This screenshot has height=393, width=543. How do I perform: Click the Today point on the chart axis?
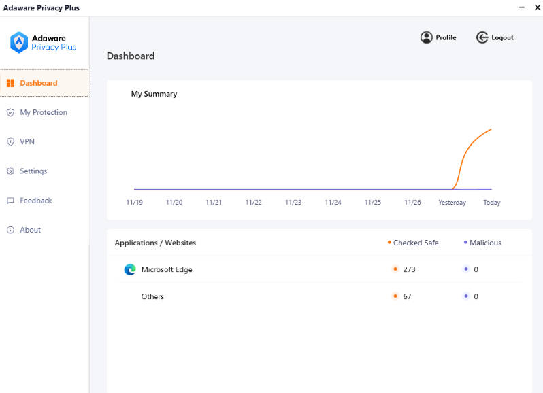tap(492, 203)
